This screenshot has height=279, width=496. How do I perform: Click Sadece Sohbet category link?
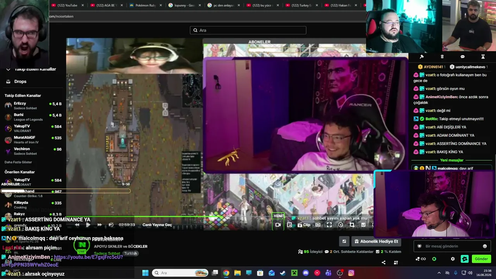click(107, 253)
